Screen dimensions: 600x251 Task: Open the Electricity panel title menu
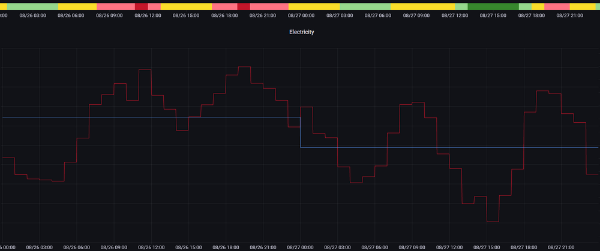[301, 32]
